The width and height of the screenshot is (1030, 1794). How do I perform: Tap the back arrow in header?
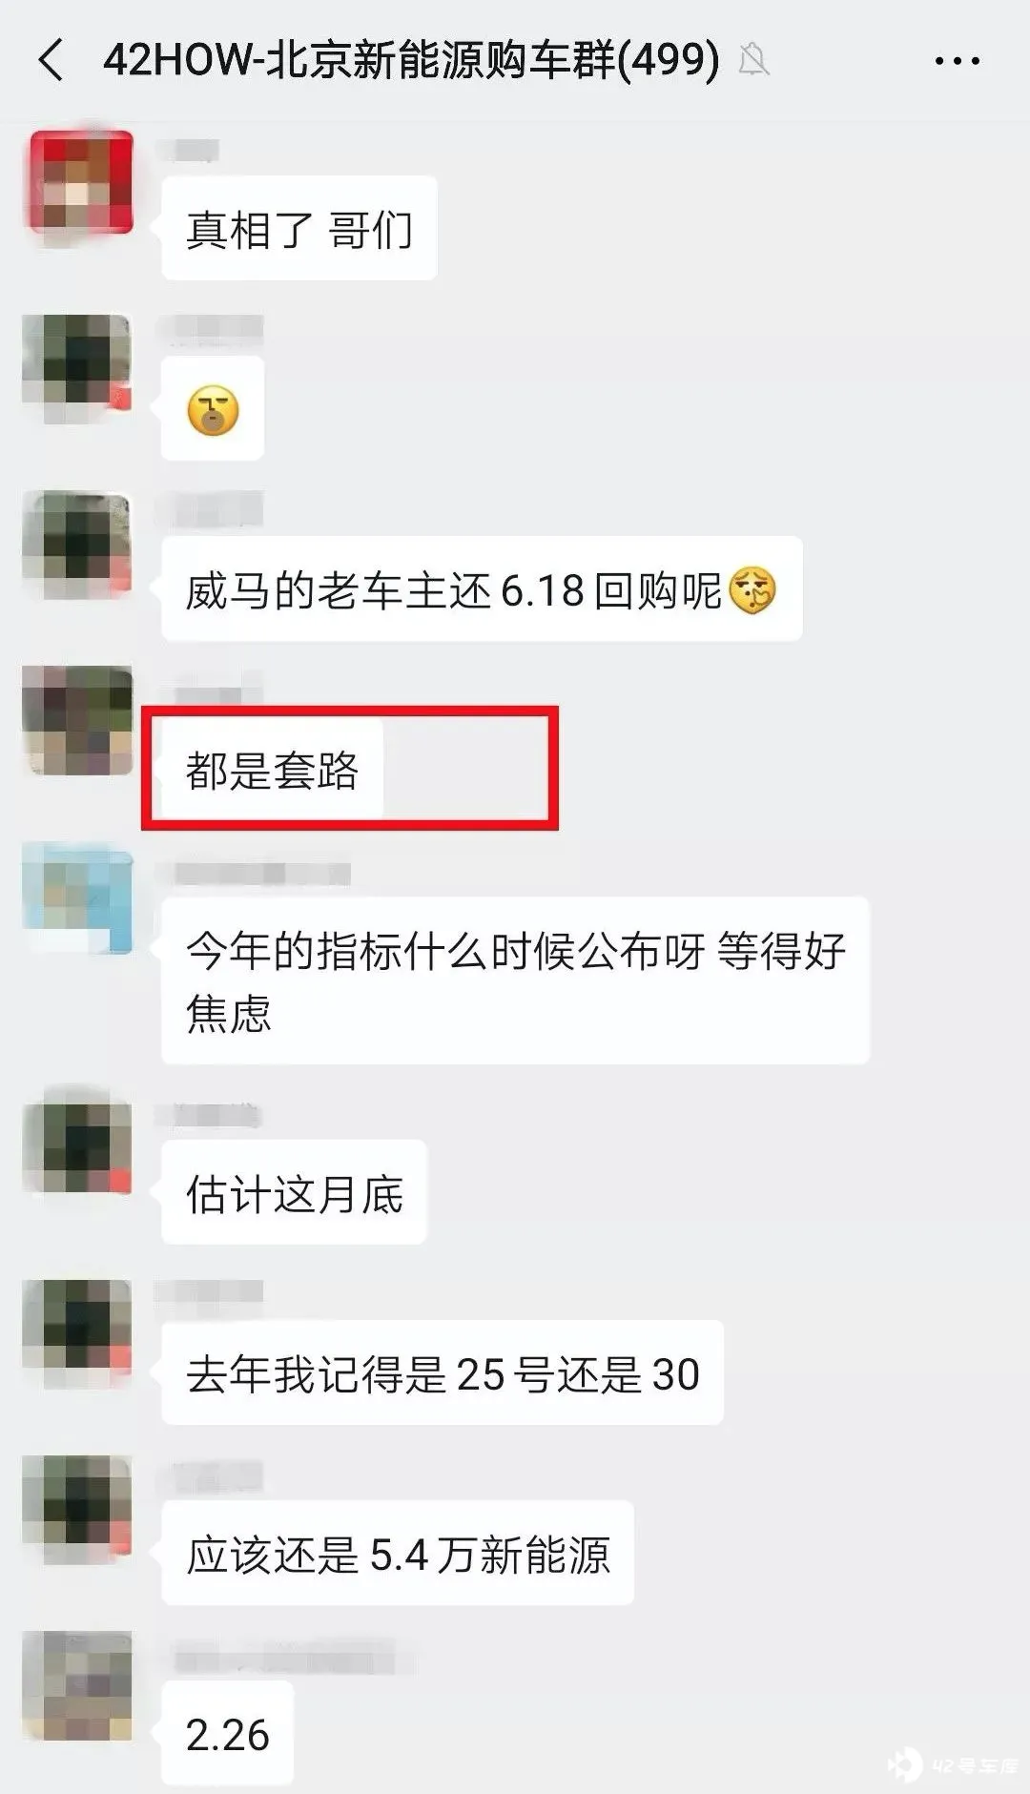coord(51,61)
